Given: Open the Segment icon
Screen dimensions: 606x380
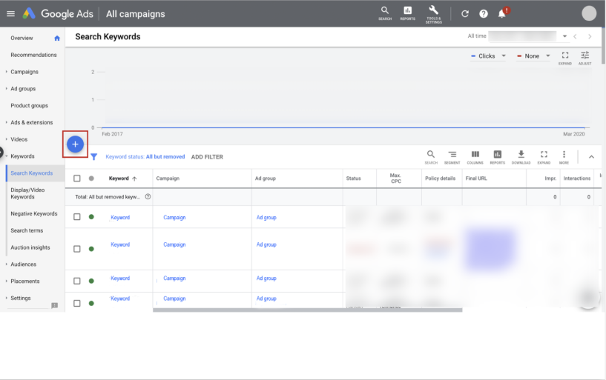Looking at the screenshot, I should click(452, 157).
